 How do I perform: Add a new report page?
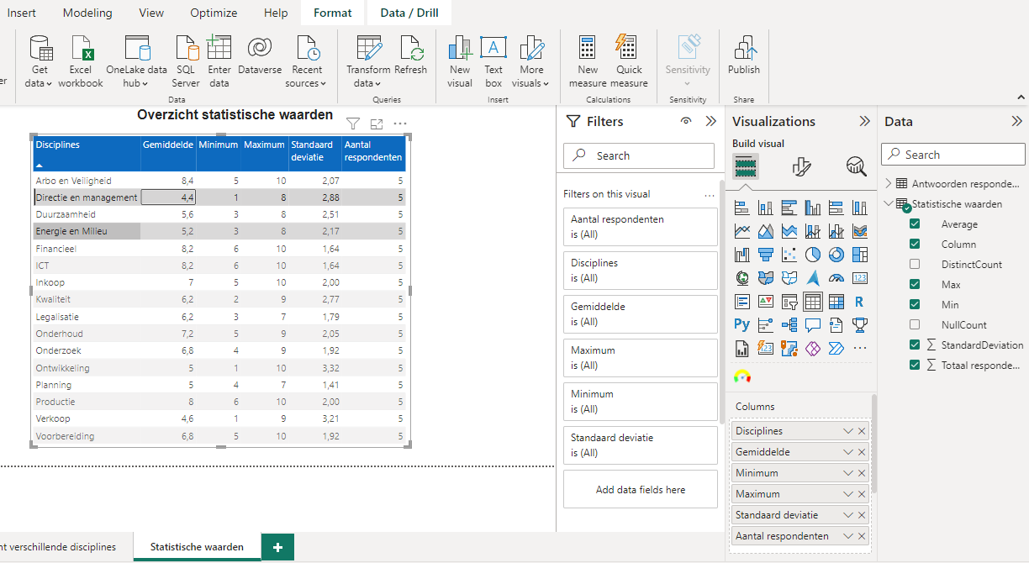pyautogui.click(x=277, y=547)
